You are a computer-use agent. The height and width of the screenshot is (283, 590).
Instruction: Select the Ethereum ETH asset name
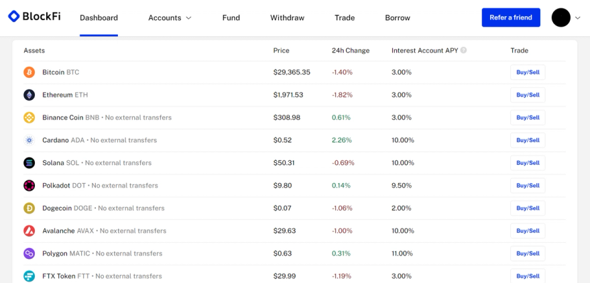(65, 95)
